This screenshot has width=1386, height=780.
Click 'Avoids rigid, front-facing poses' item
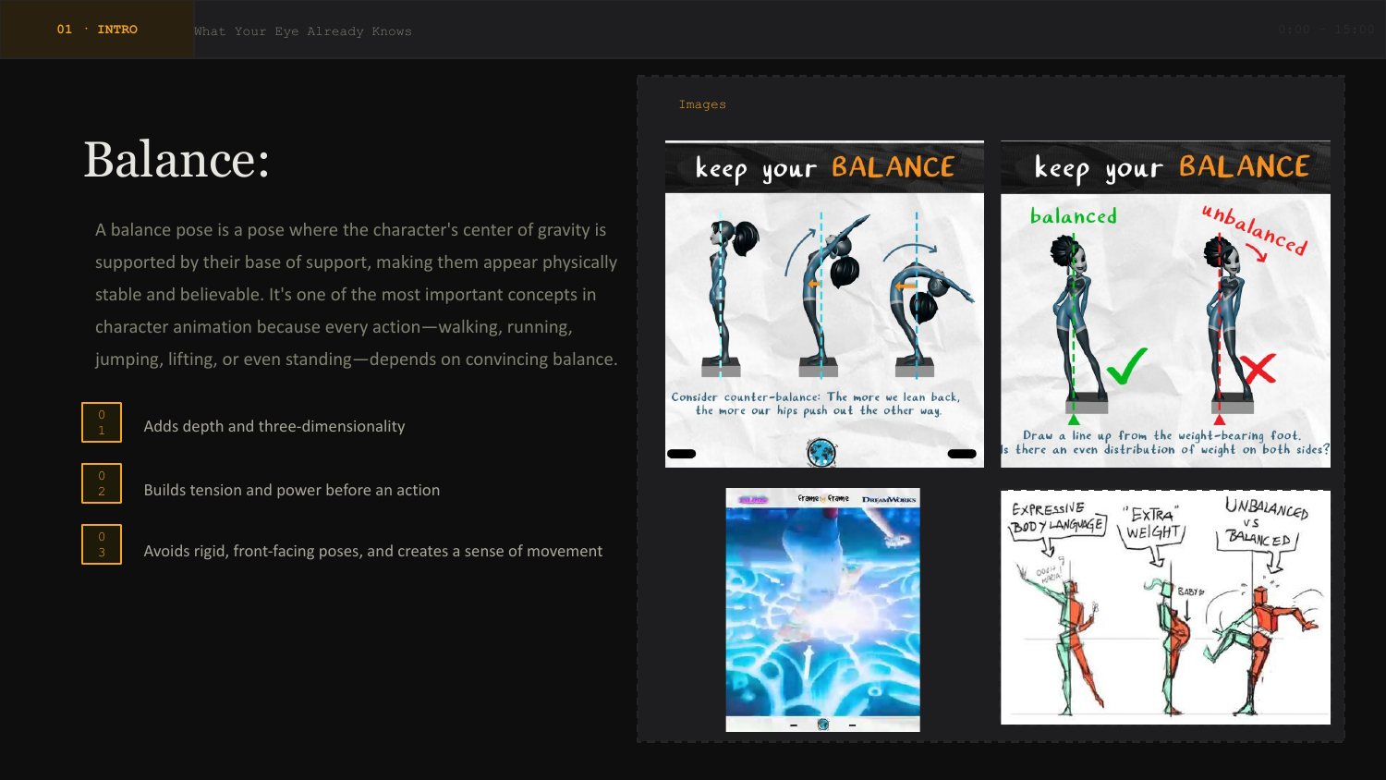tap(373, 551)
